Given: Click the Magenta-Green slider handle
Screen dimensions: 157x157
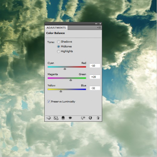Looking at the screenshot, I should click(x=71, y=80).
